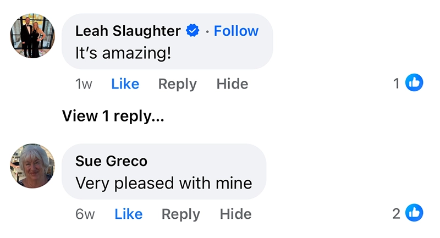440x238 pixels.
Task: Like Leah Slaughter's "It's amazing!" comment
Action: tap(125, 84)
